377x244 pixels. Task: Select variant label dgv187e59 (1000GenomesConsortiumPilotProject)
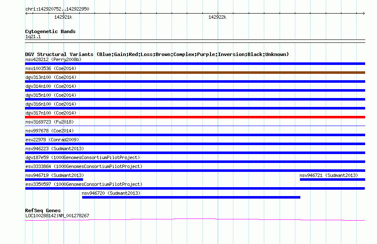[83, 157]
